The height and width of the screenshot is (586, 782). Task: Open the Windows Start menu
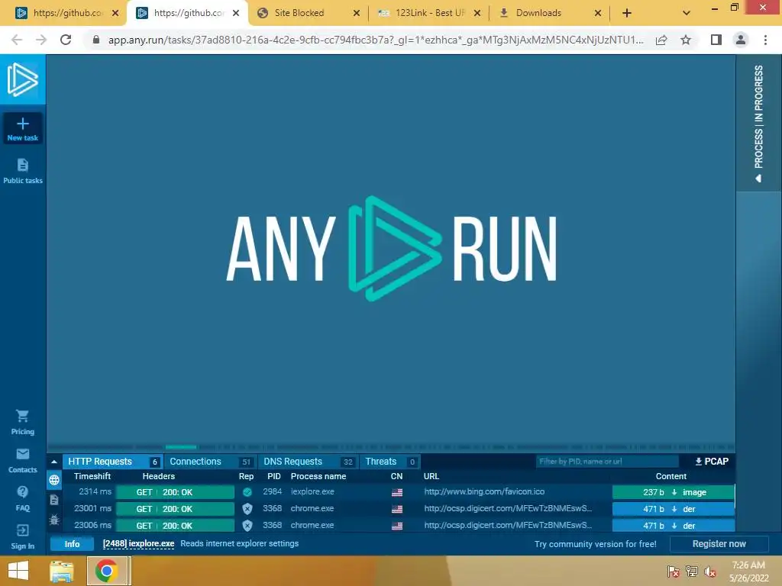click(x=18, y=571)
